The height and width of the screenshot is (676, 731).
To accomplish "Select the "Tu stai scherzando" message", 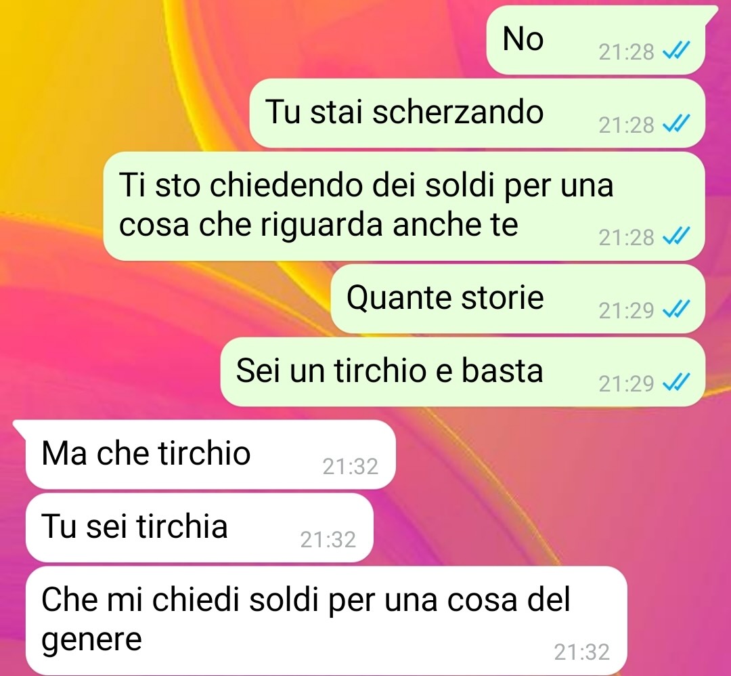I will tap(477, 113).
